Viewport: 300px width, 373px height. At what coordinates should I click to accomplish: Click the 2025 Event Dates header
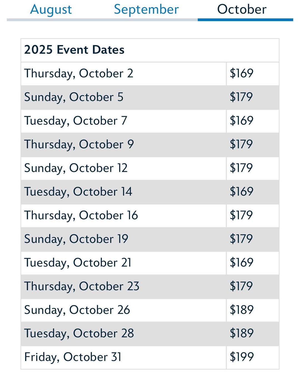tap(74, 50)
